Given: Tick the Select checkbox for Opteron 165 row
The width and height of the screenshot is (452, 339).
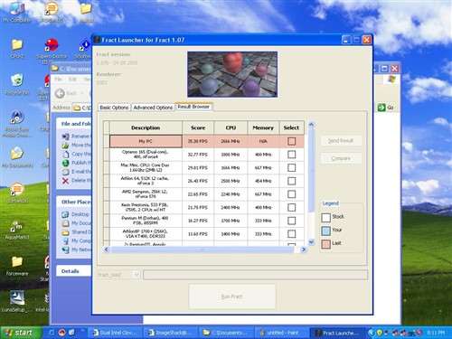Looking at the screenshot, I should (291, 155).
